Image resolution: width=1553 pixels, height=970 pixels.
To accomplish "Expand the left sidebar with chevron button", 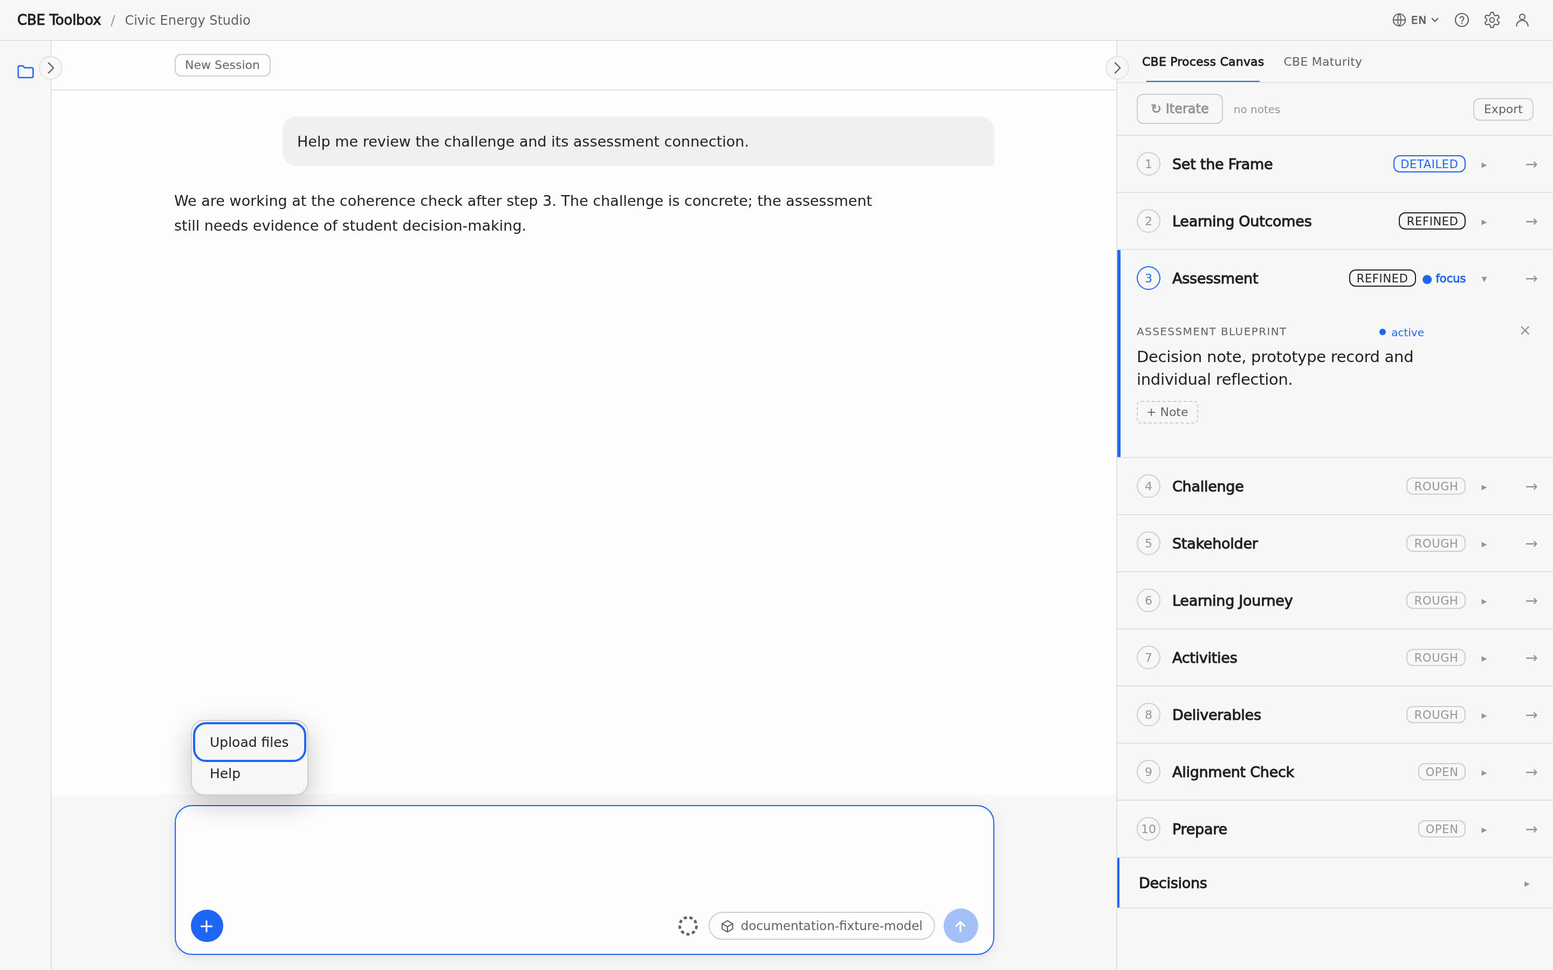I will pyautogui.click(x=51, y=68).
